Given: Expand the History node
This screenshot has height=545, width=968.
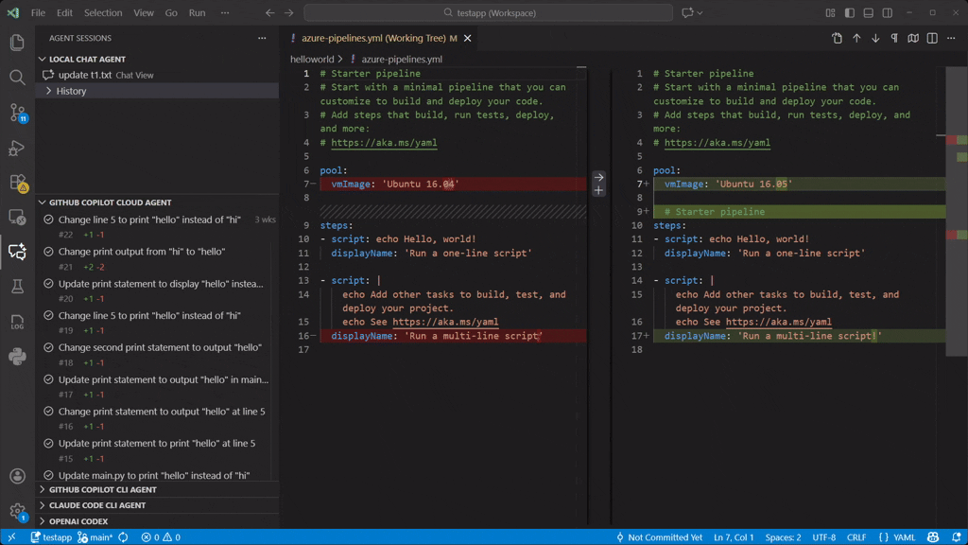Looking at the screenshot, I should coord(48,91).
